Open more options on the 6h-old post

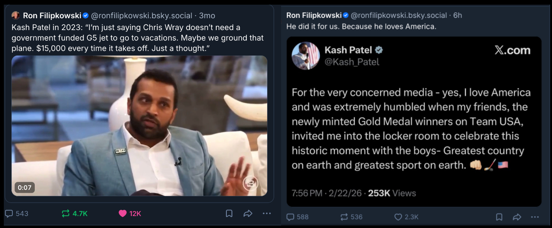(535, 217)
